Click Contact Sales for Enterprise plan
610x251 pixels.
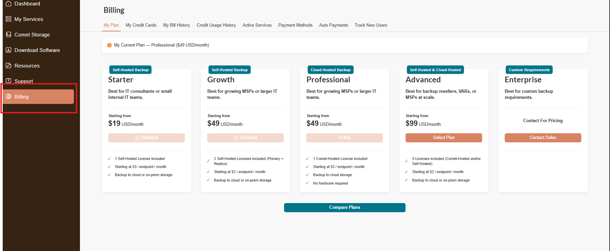point(543,138)
